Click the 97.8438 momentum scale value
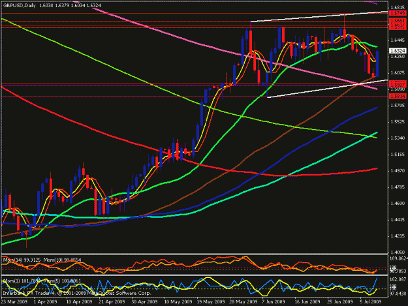The height and width of the screenshot is (306, 408). point(398,294)
